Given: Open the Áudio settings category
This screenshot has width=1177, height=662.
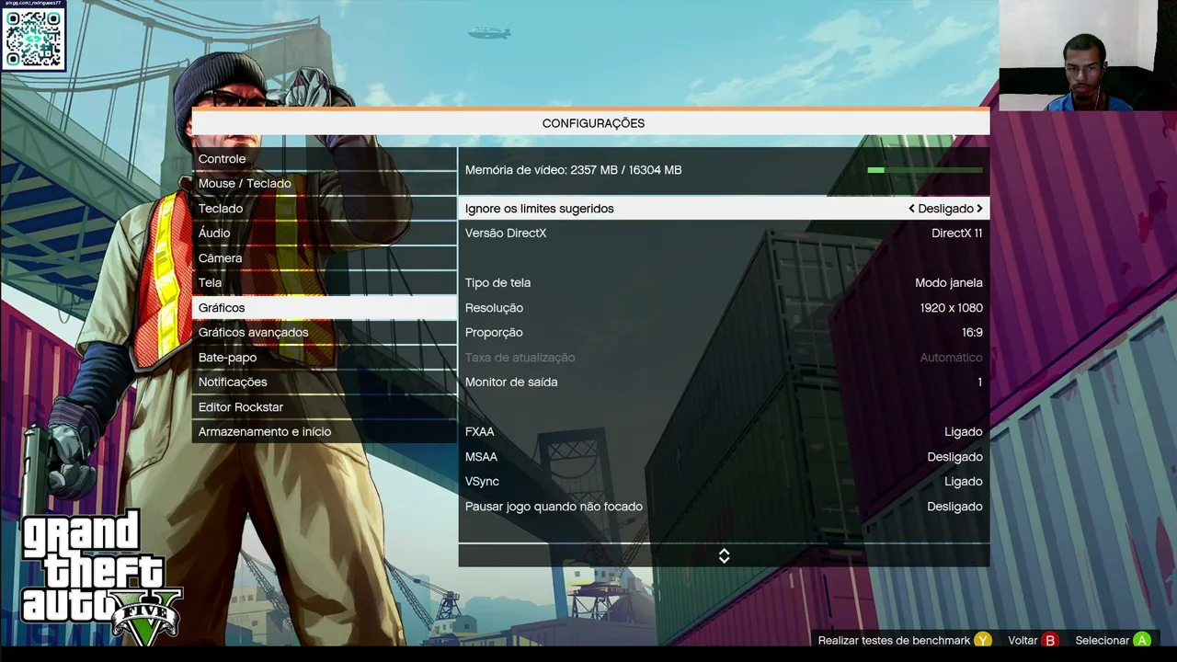Looking at the screenshot, I should pyautogui.click(x=325, y=234).
